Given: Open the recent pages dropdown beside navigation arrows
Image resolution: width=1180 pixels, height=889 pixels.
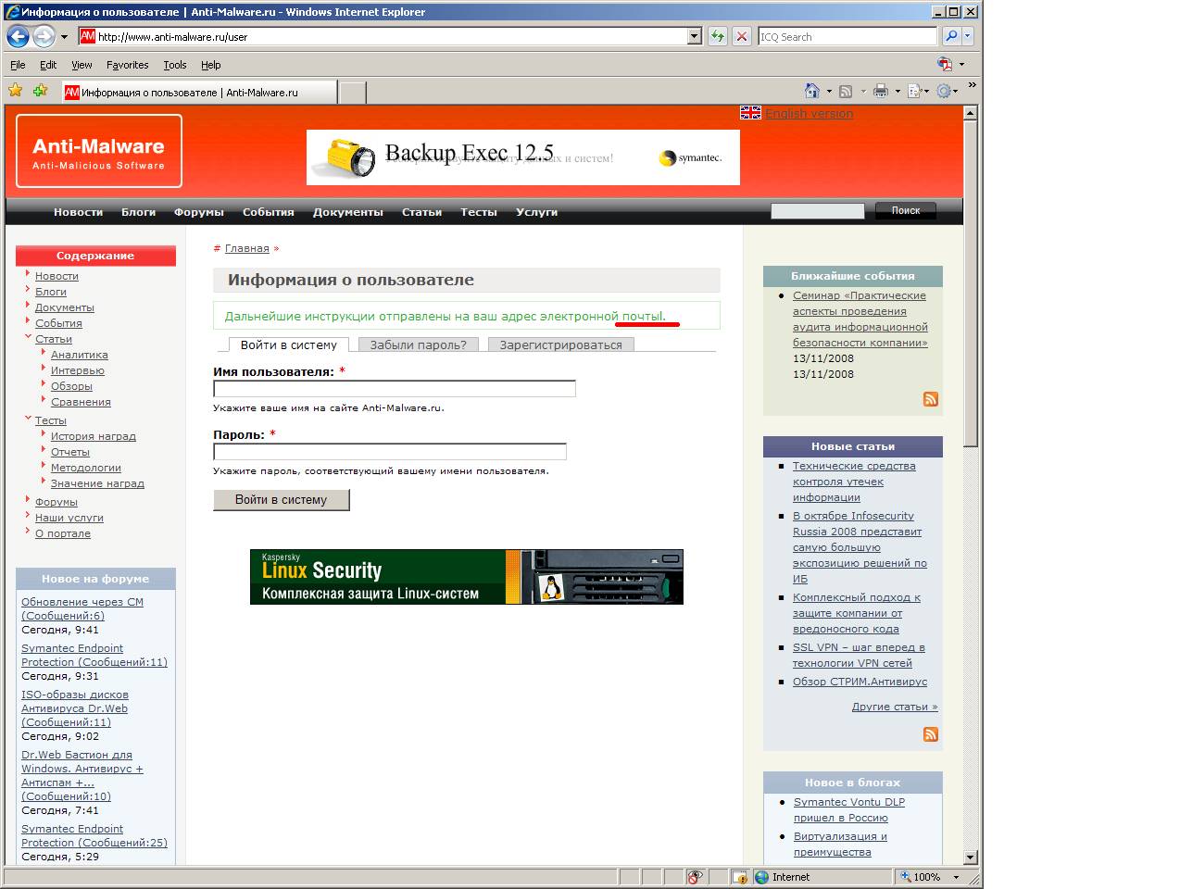Looking at the screenshot, I should (x=64, y=37).
